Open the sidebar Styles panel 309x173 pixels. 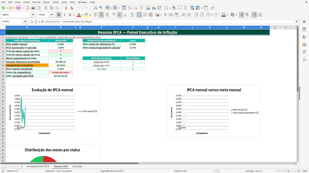pyautogui.click(x=304, y=37)
